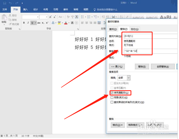The width and height of the screenshot is (179, 139).
Task: Open the Underline style dropdown arrow
Action: click(x=35, y=23)
